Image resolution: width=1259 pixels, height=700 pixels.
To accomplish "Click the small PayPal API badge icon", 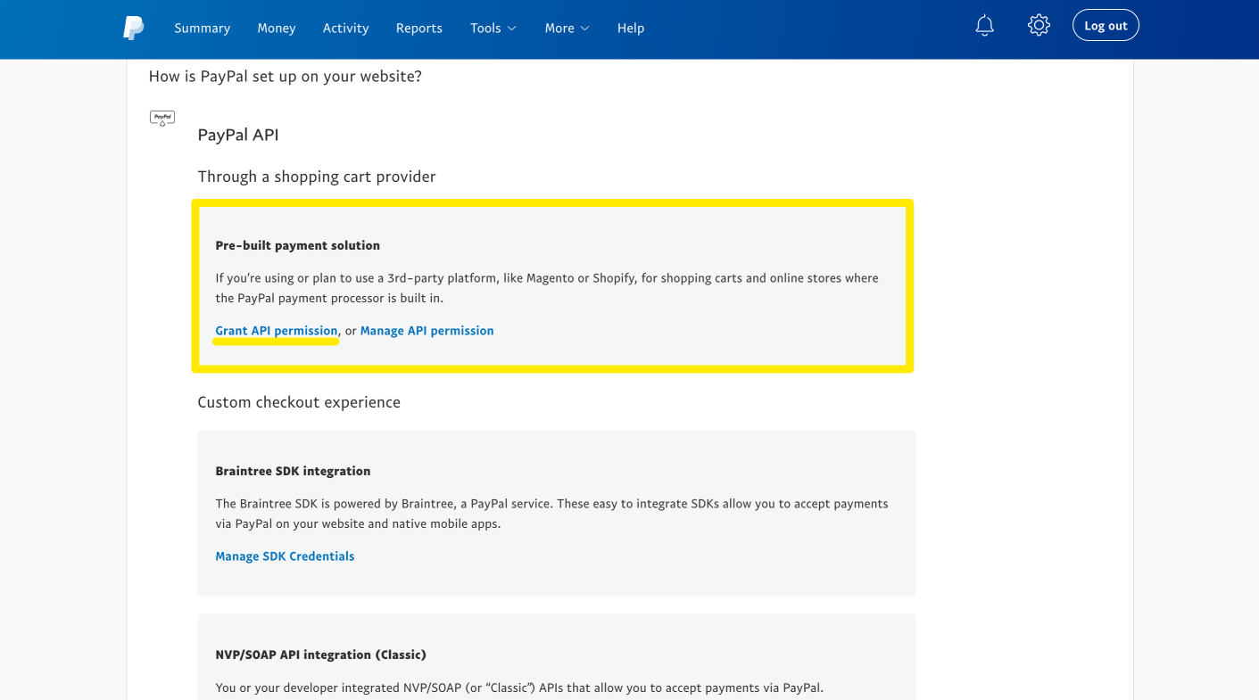I will pos(162,118).
